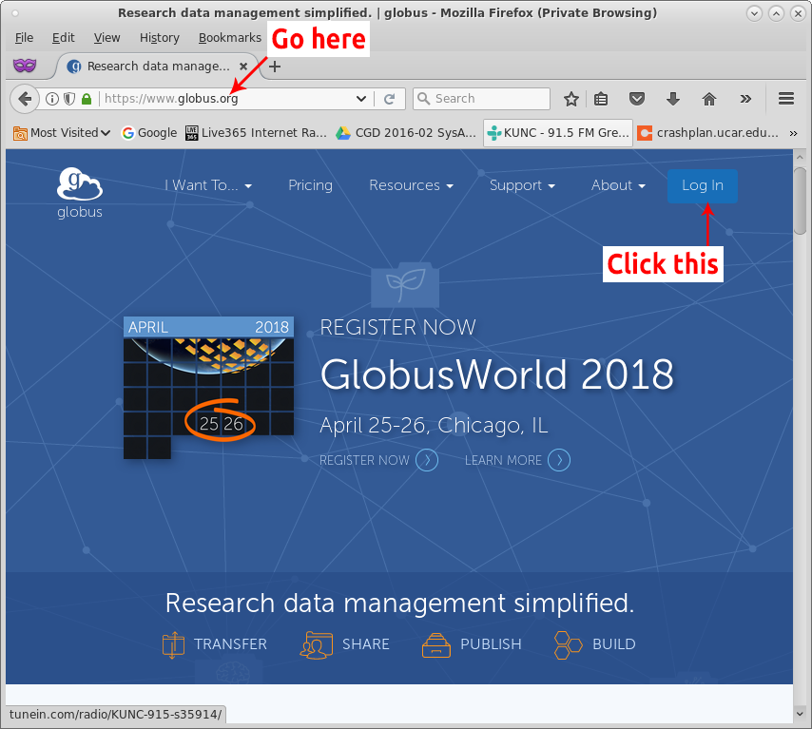Click the Pricing navigation link

click(x=310, y=185)
